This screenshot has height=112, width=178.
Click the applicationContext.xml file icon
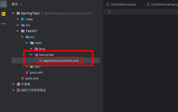tap(40, 61)
